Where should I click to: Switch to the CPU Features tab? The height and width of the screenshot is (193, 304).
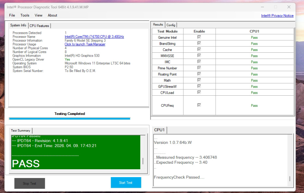(x=39, y=26)
